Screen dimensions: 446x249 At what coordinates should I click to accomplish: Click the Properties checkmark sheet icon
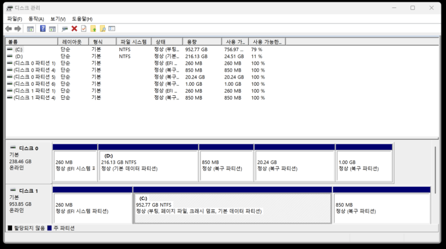click(x=84, y=29)
